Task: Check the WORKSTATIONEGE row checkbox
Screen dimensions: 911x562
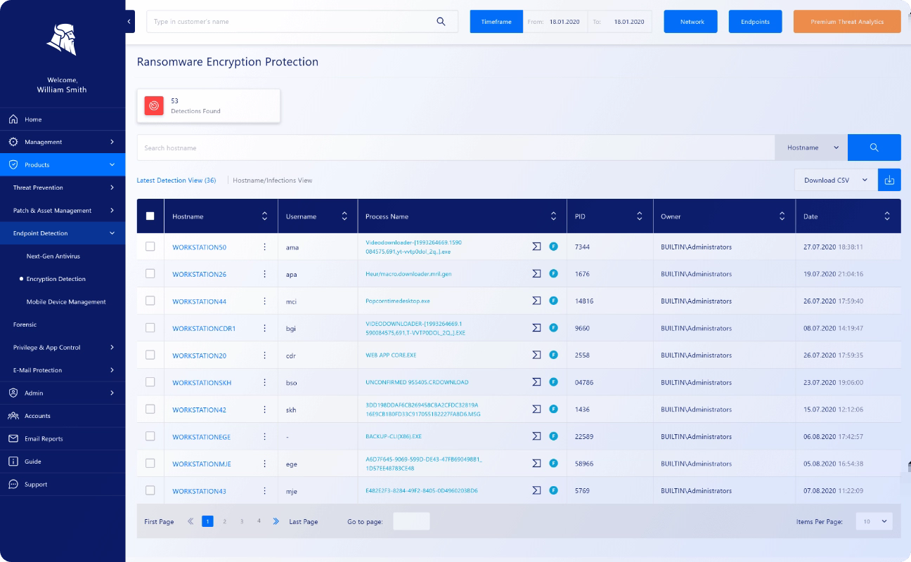Action: click(x=150, y=436)
